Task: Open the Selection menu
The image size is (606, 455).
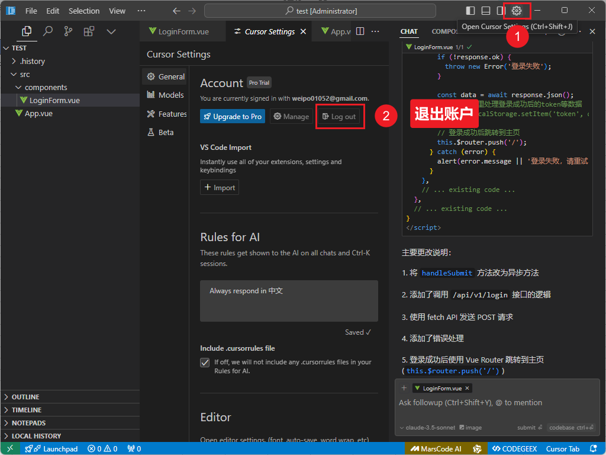Action: tap(84, 11)
